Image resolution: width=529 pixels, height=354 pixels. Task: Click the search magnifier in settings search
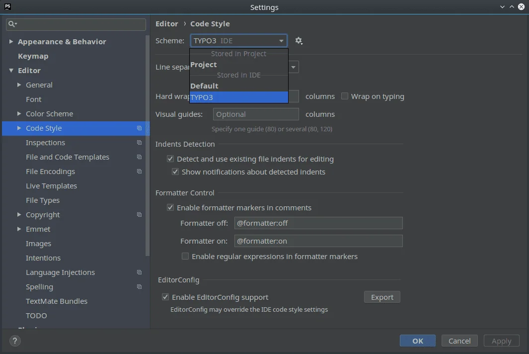click(11, 24)
